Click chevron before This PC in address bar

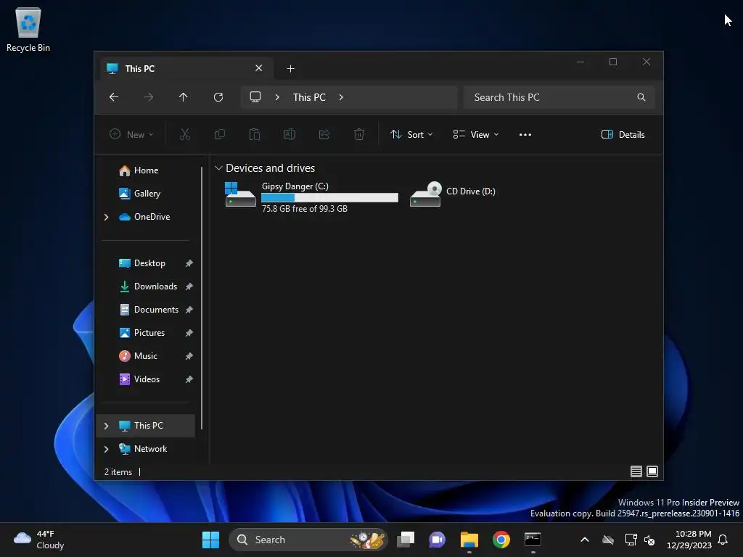[277, 97]
